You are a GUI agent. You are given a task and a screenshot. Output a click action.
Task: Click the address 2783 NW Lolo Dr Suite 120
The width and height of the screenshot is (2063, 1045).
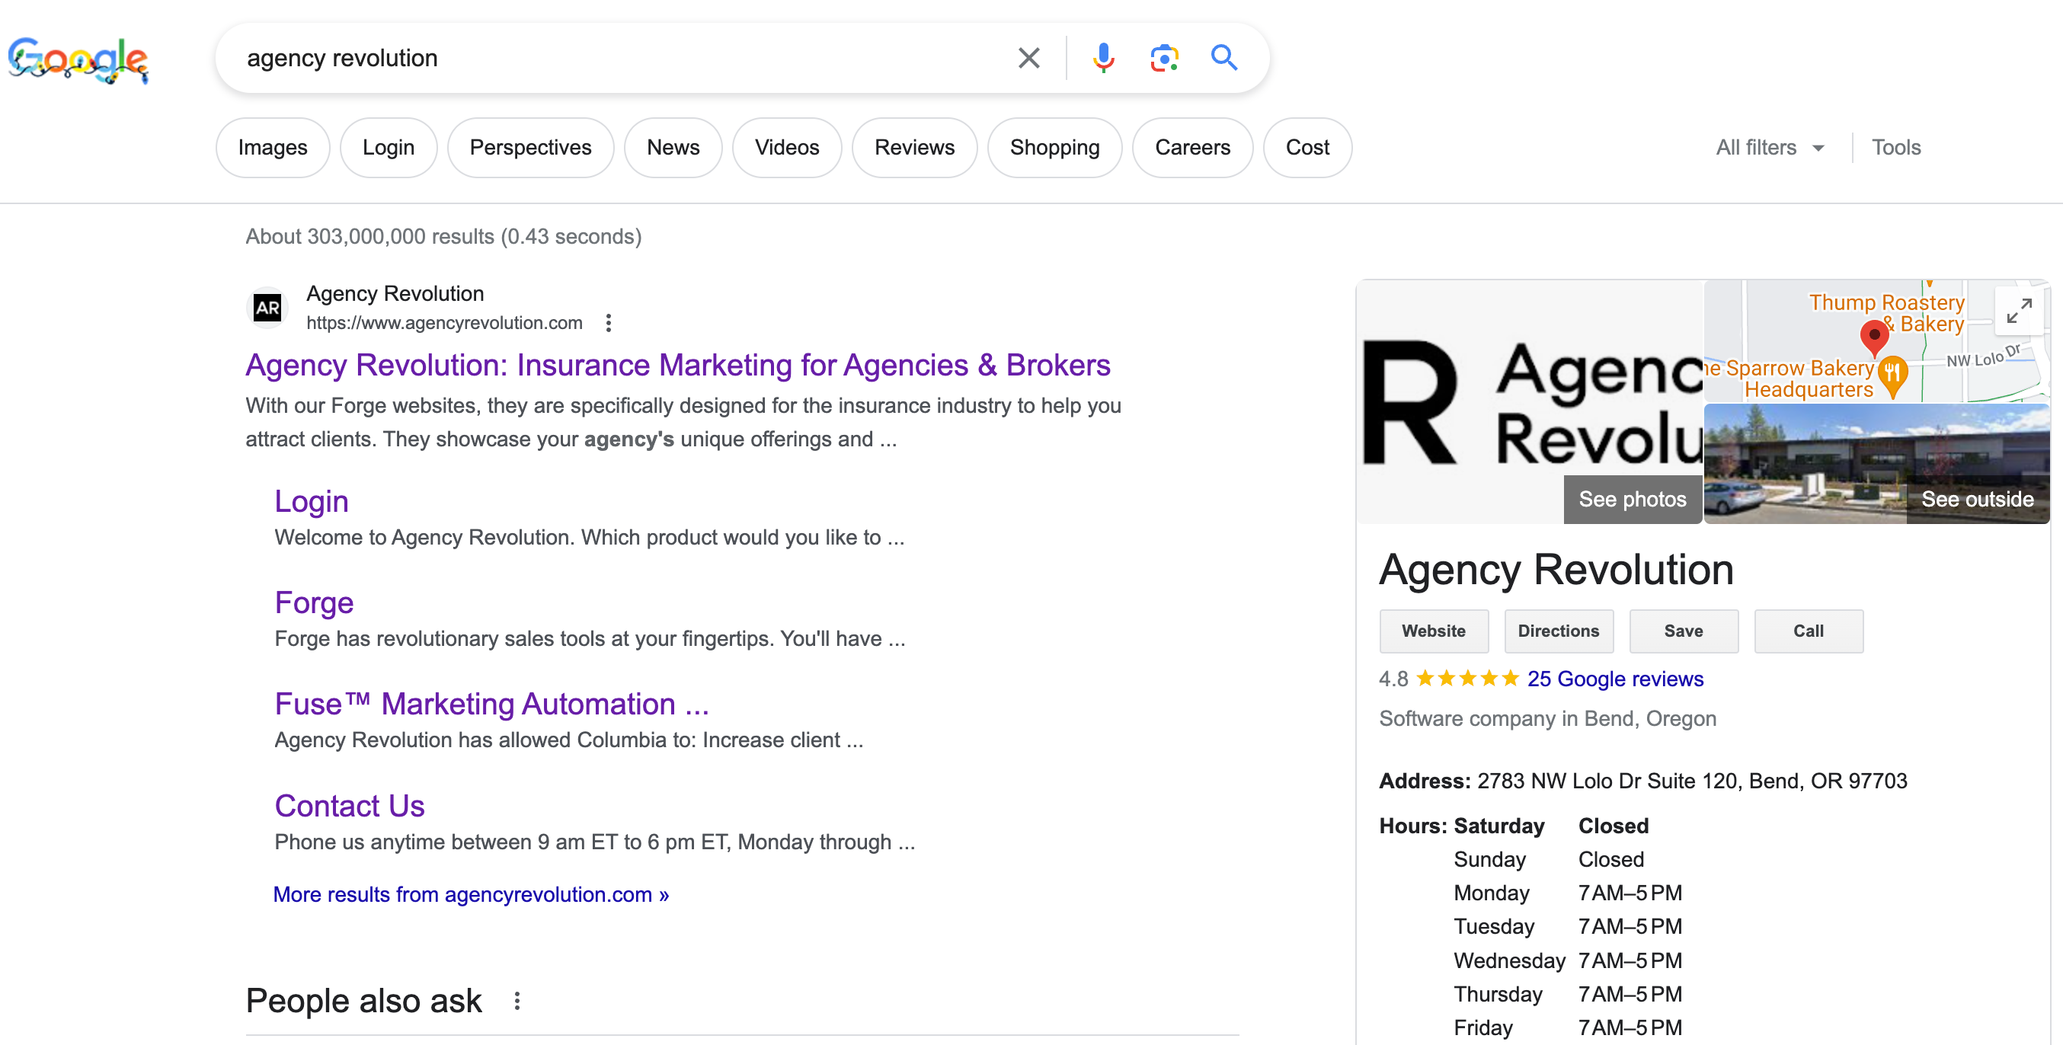click(x=1691, y=781)
